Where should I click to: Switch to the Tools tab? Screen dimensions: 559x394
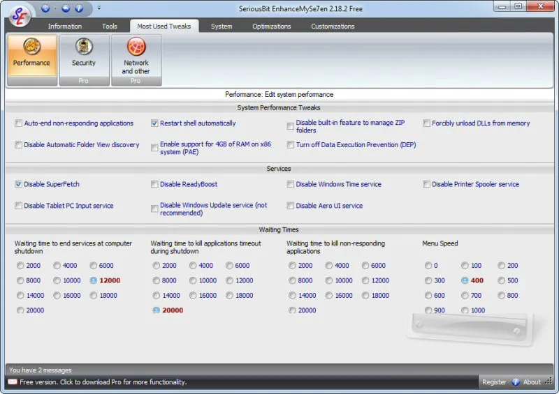tap(110, 26)
